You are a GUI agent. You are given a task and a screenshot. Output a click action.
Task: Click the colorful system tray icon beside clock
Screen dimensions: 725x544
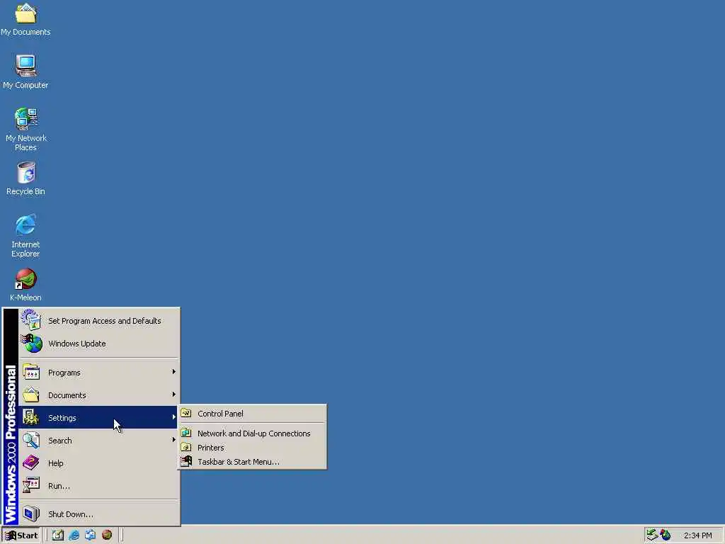666,535
